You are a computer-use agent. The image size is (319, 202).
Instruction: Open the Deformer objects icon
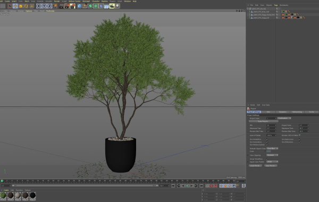(101, 6)
